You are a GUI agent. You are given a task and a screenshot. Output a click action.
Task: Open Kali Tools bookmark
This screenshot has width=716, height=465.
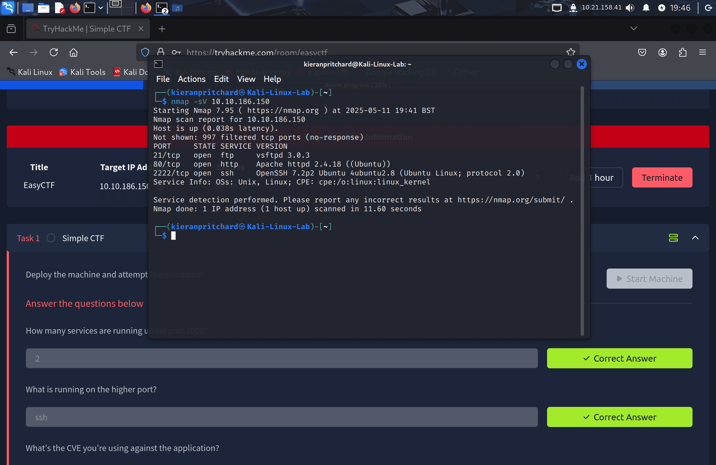(x=82, y=72)
